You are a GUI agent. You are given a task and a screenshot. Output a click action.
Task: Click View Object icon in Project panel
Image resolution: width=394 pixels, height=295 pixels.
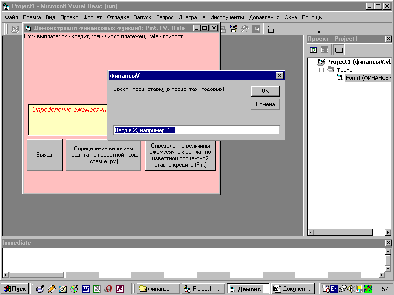(325, 50)
